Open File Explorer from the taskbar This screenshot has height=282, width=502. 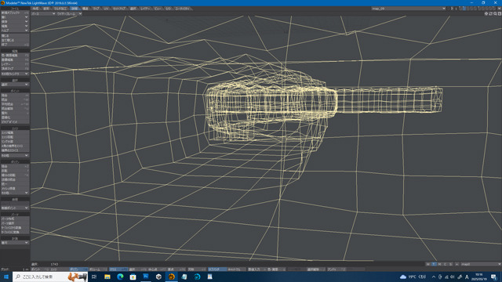pyautogui.click(x=107, y=277)
